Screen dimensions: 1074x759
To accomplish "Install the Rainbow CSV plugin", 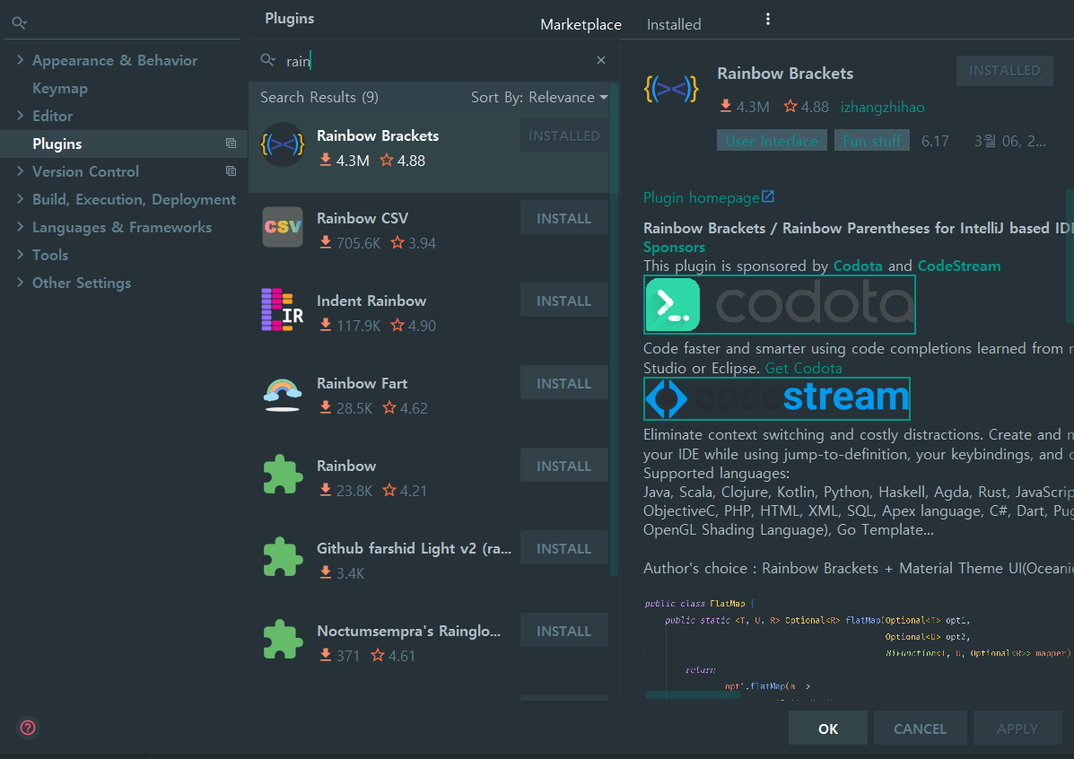I will click(563, 218).
